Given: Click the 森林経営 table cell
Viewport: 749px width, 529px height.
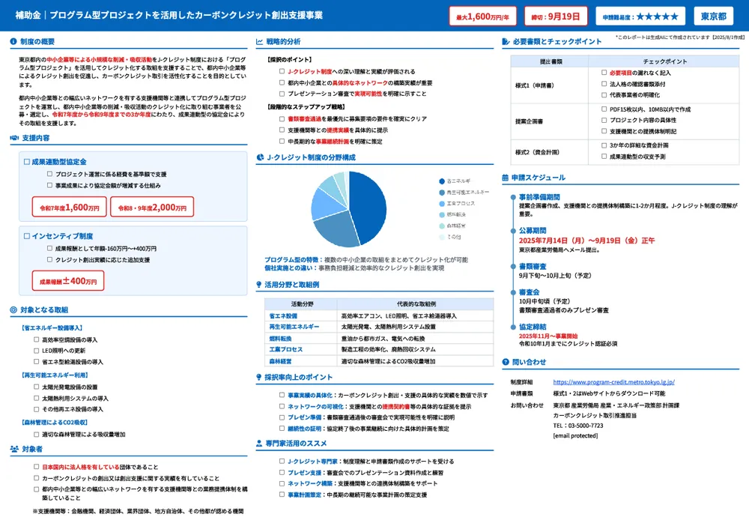Looking at the screenshot, I should click(x=301, y=361).
